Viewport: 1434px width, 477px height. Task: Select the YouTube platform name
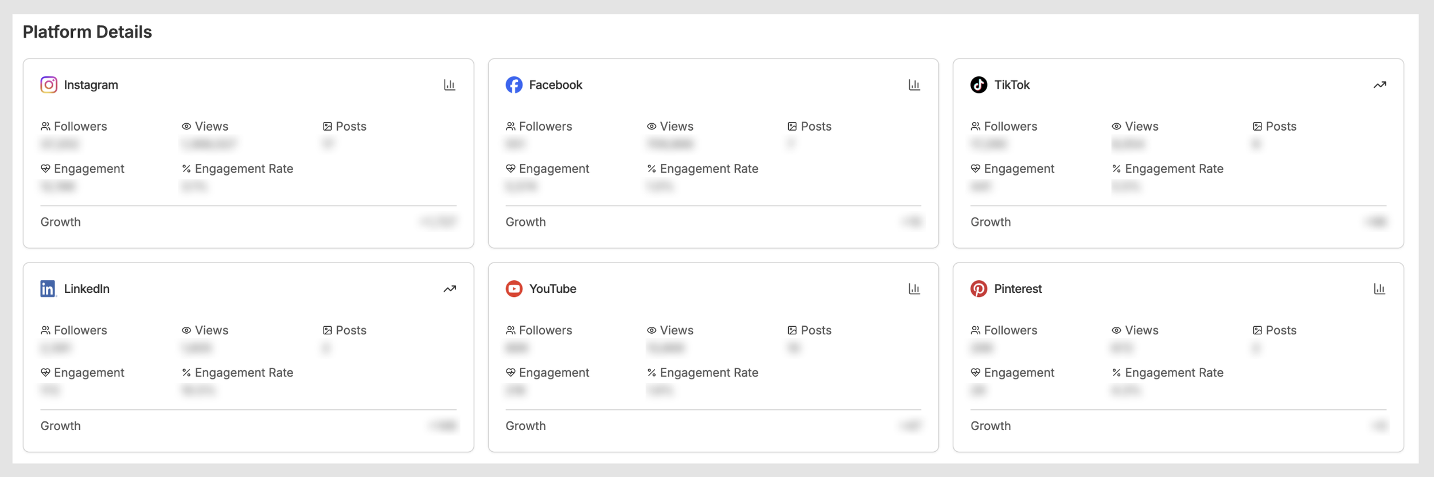point(552,289)
